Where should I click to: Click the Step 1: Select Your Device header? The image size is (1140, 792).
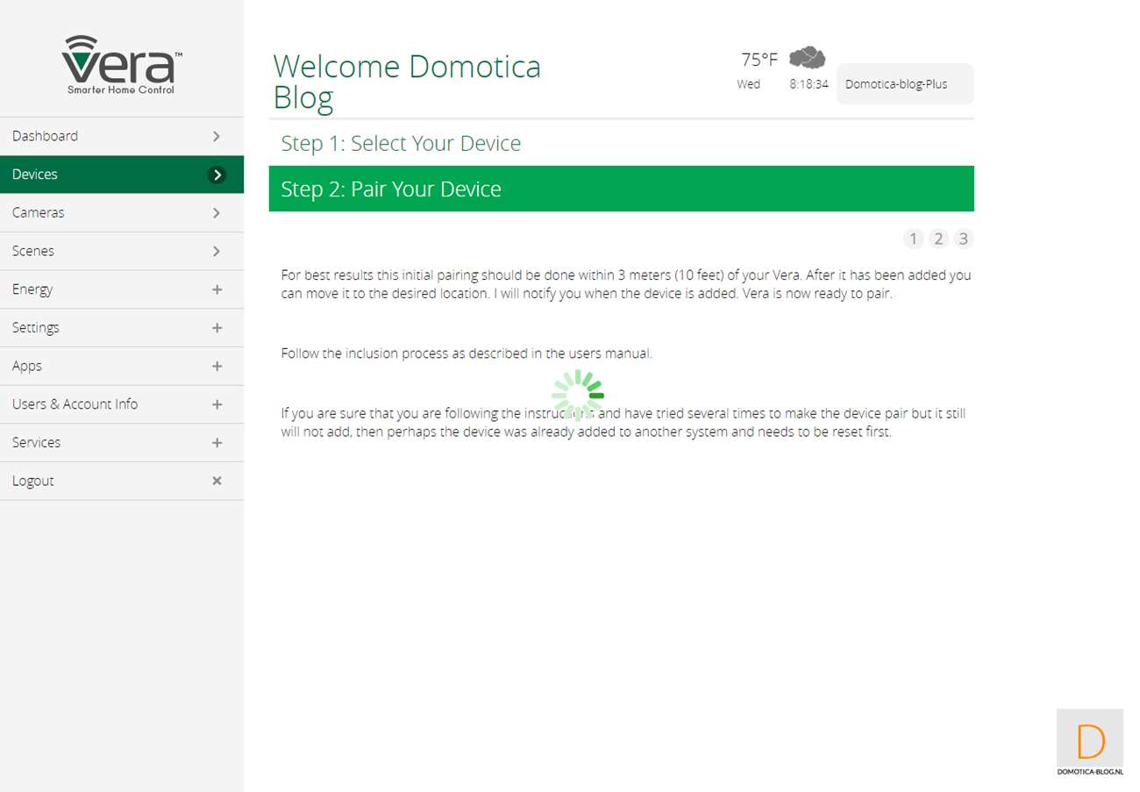click(x=401, y=144)
